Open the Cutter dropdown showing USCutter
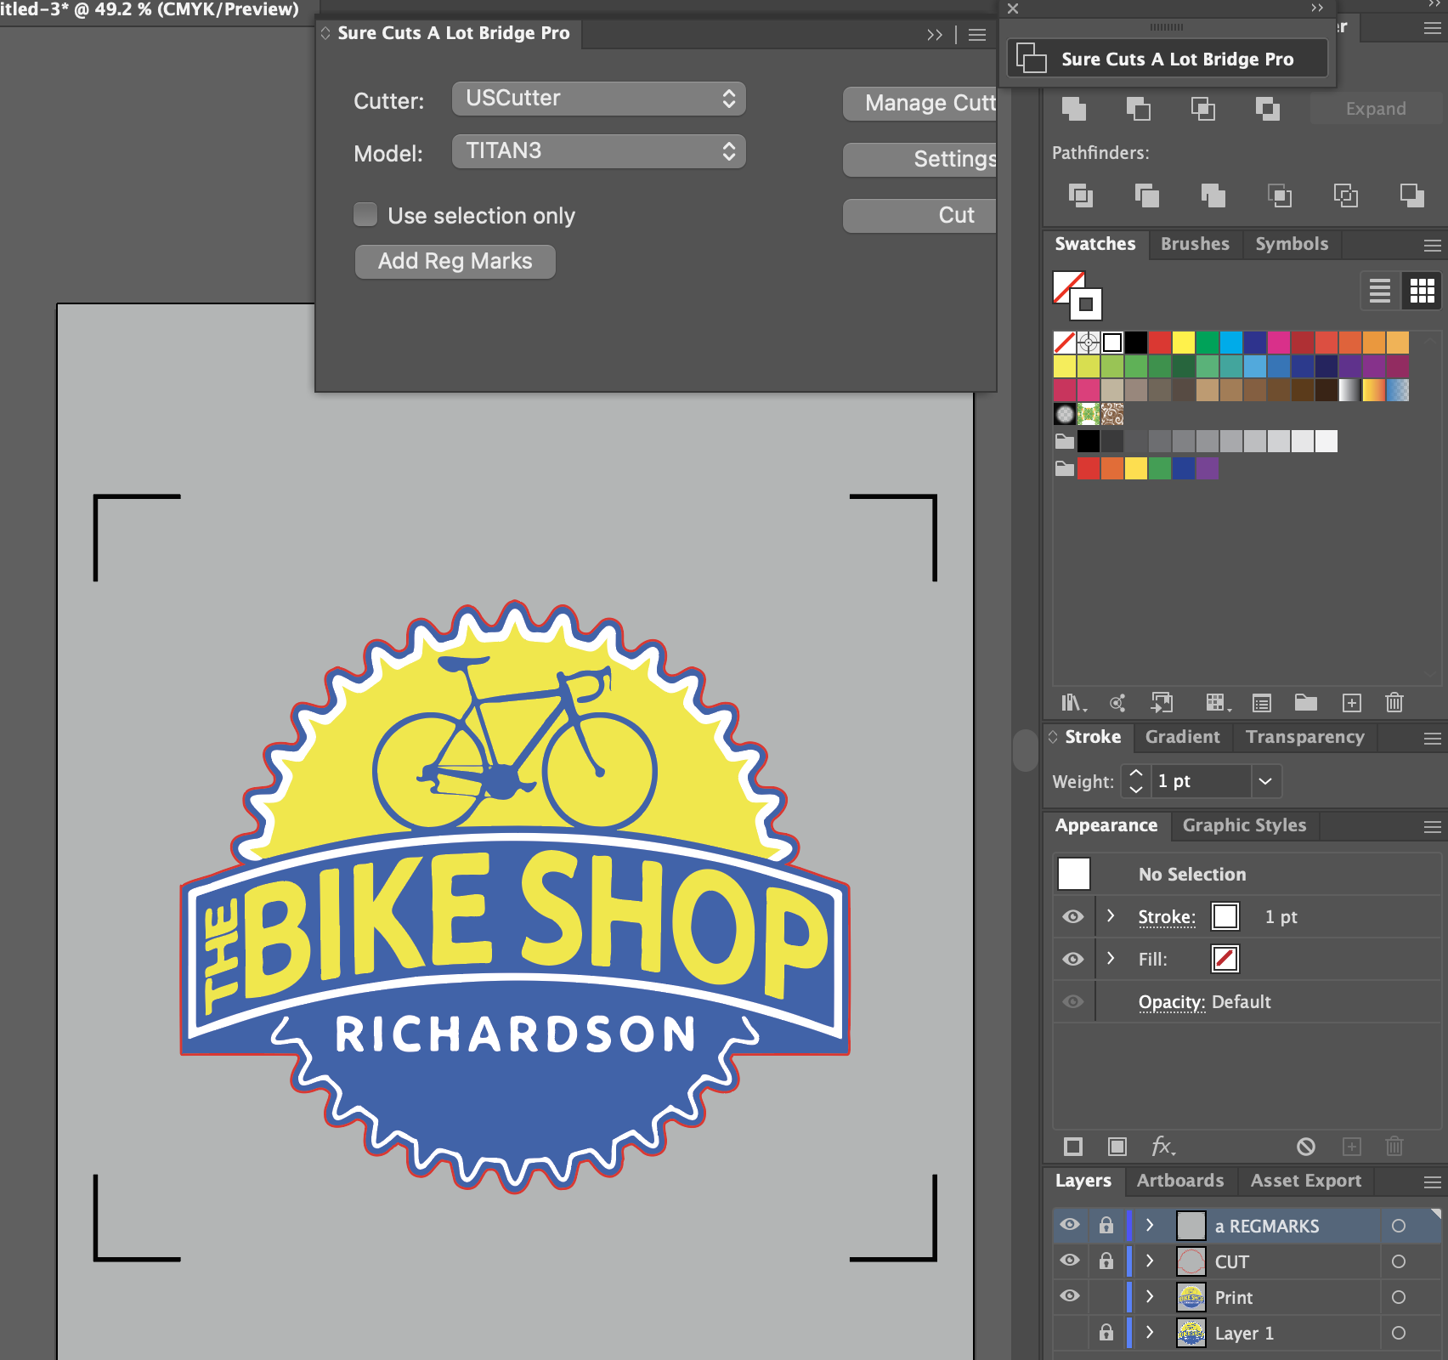Viewport: 1448px width, 1360px height. point(599,99)
